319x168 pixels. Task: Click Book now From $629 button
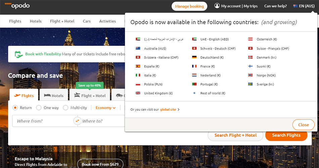tap(100, 164)
